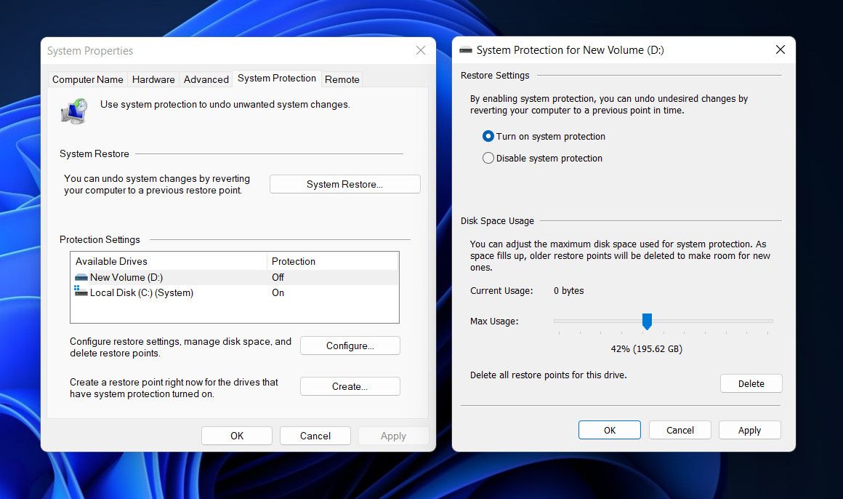843x499 pixels.
Task: Close the System Properties window
Action: tap(421, 50)
